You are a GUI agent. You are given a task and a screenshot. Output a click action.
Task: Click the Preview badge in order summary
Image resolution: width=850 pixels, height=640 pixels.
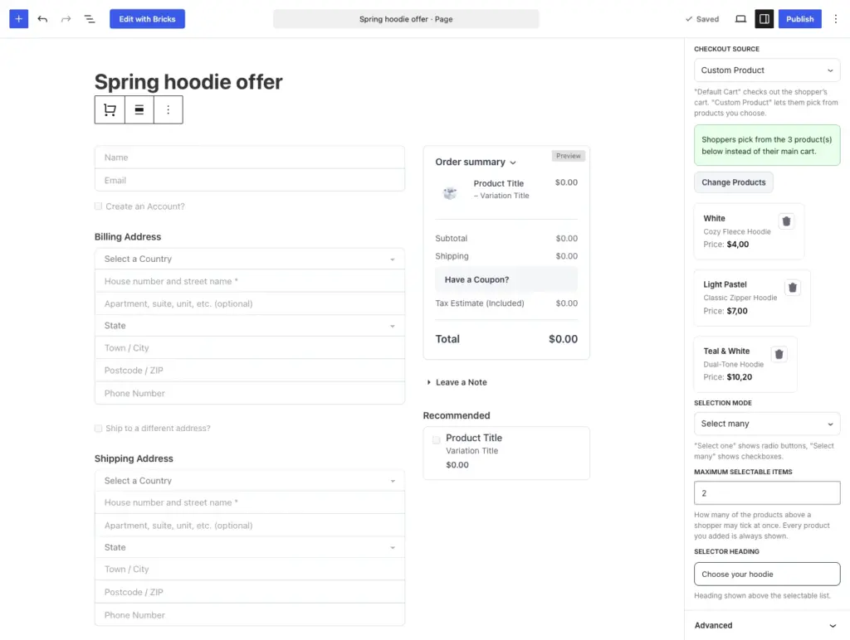tap(568, 156)
